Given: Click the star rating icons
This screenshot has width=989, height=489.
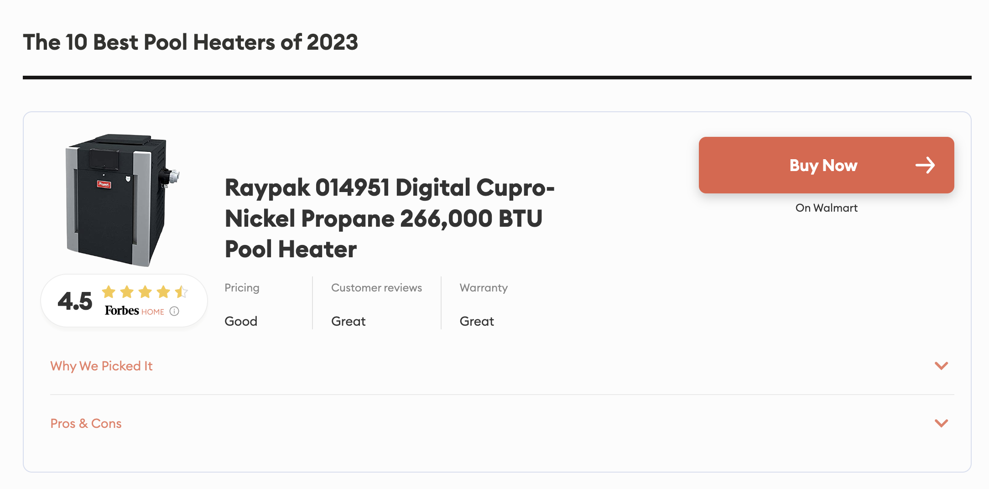Looking at the screenshot, I should (x=145, y=291).
